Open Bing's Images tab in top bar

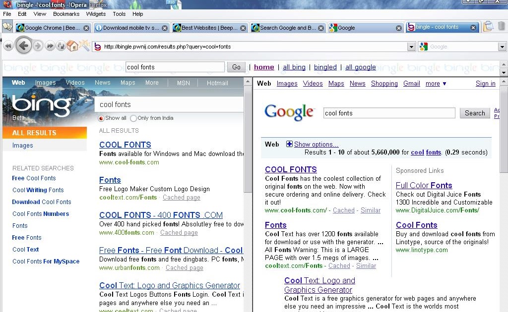pos(45,83)
